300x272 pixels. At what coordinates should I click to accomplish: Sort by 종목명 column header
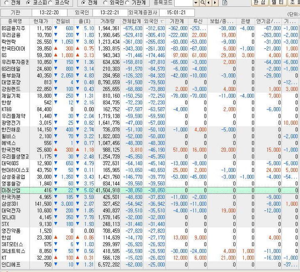[15, 21]
